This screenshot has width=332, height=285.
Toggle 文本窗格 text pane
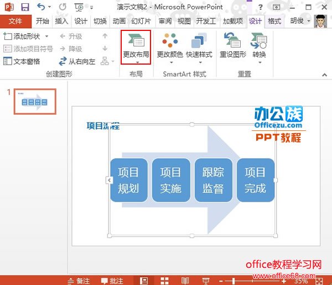[22, 61]
